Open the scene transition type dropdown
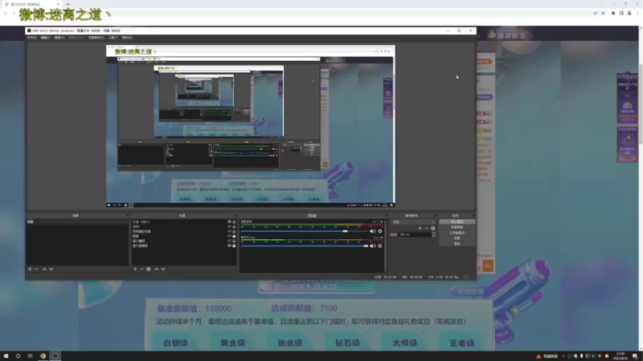 click(413, 222)
